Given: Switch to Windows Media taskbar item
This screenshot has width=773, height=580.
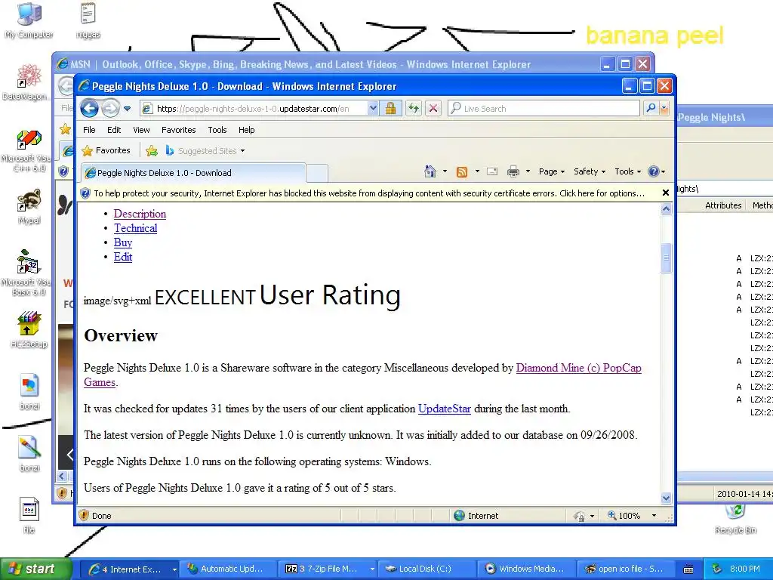Looking at the screenshot, I should (x=525, y=569).
